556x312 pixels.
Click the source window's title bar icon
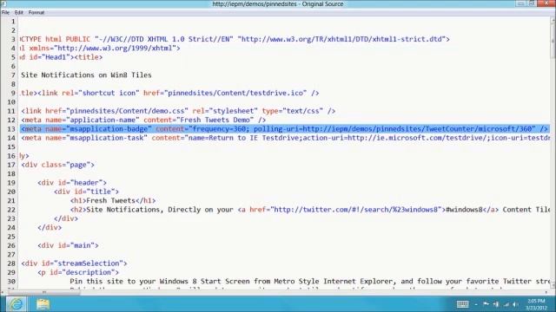coord(3,3)
